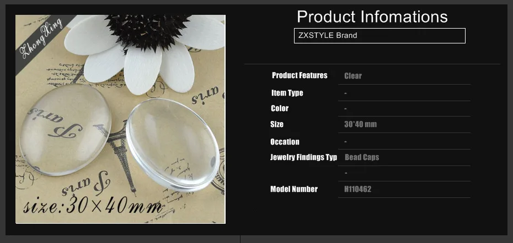Click the Clear feature value

click(352, 76)
